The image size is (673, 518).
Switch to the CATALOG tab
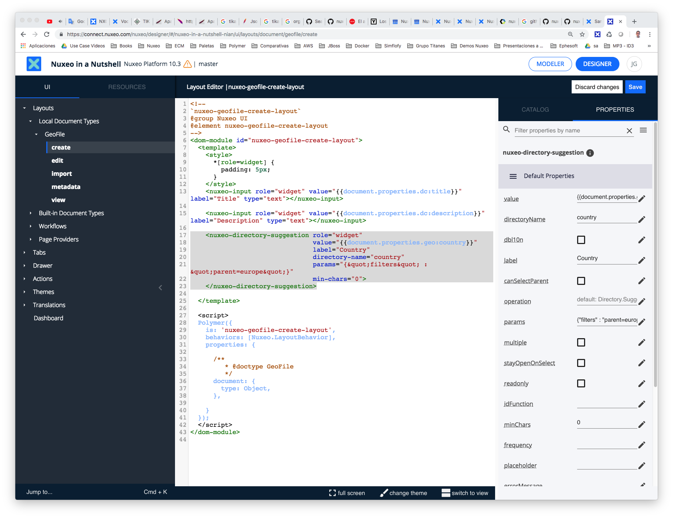coord(535,109)
